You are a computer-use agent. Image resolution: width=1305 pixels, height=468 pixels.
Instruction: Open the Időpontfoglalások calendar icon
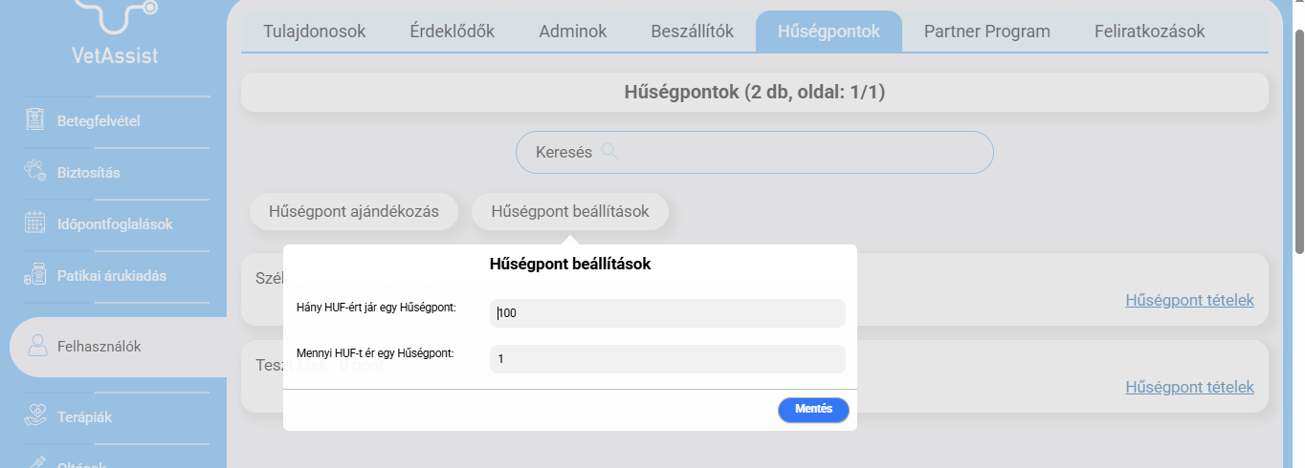coord(35,224)
